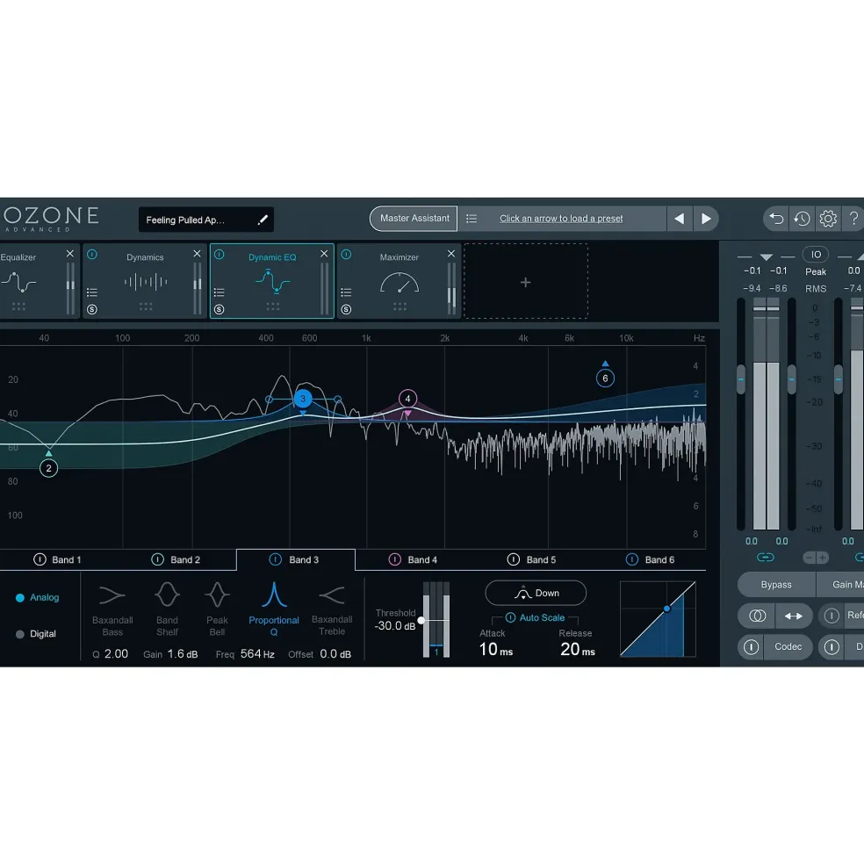Open the undo history clock icon
Viewport: 864px width, 865px height.
click(x=802, y=219)
